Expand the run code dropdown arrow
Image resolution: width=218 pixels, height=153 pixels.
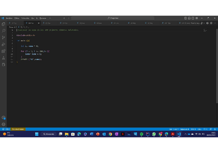click(x=204, y=23)
